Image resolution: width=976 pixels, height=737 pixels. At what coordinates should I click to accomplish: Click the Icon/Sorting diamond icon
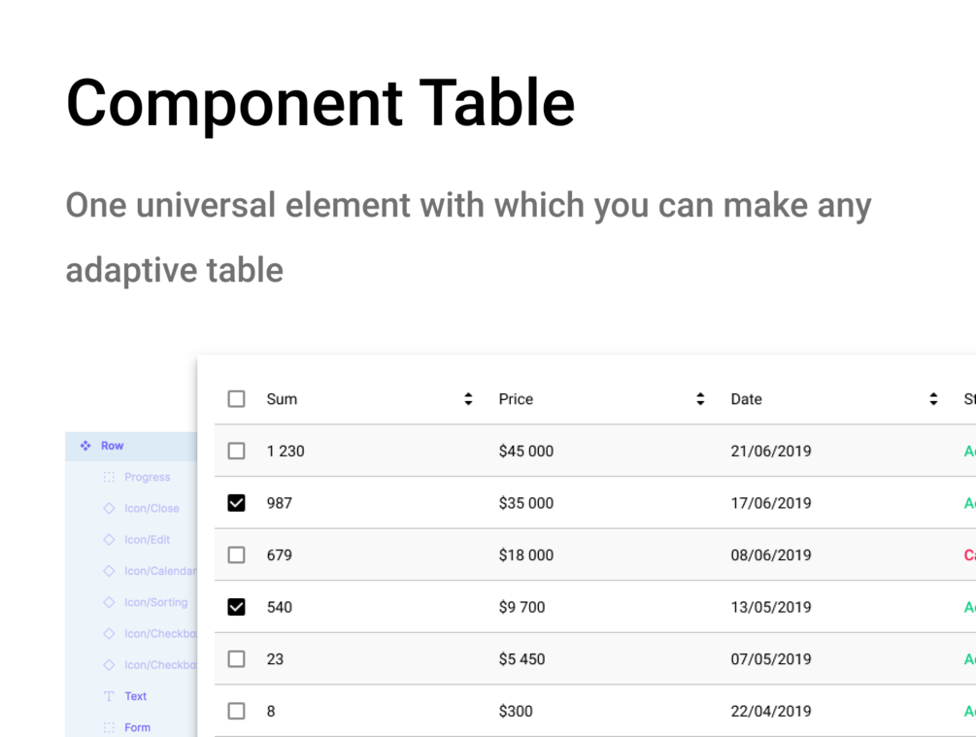tap(109, 602)
